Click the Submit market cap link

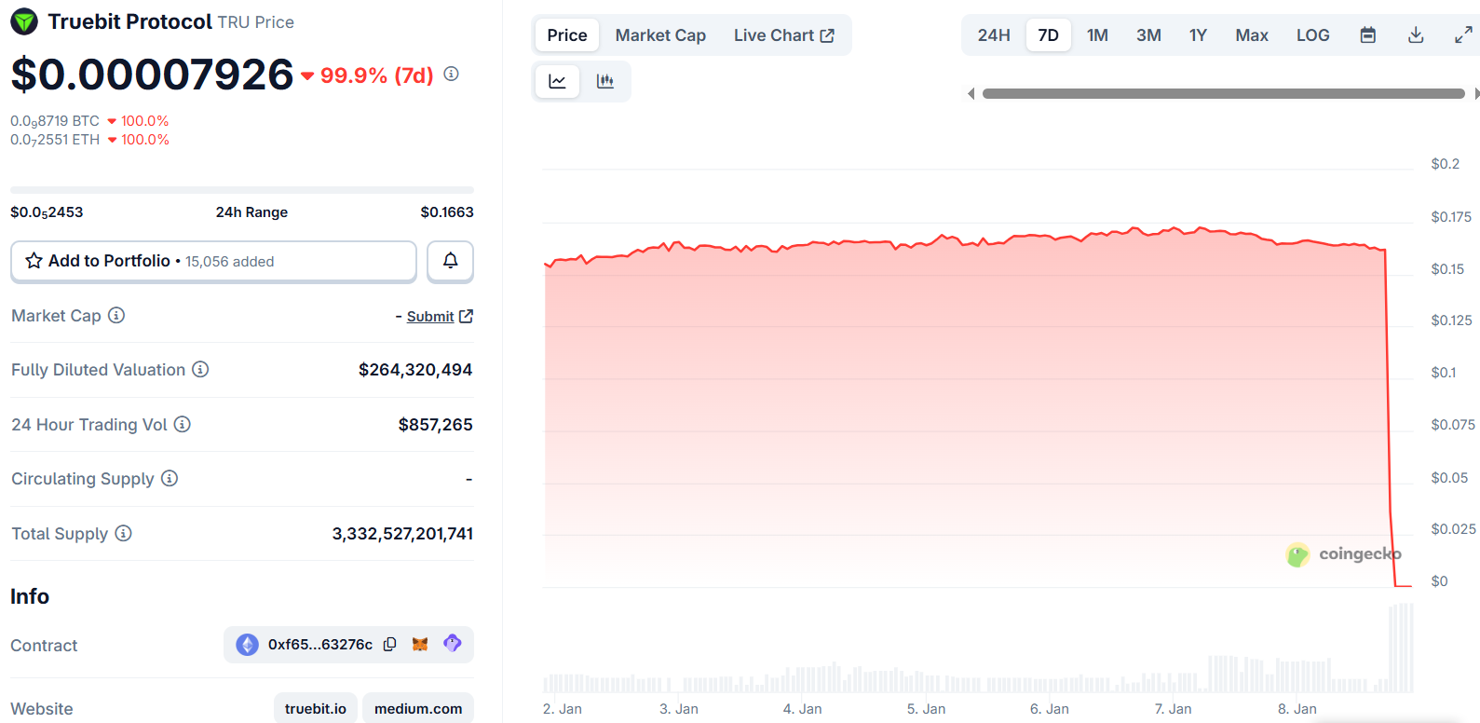tap(440, 317)
